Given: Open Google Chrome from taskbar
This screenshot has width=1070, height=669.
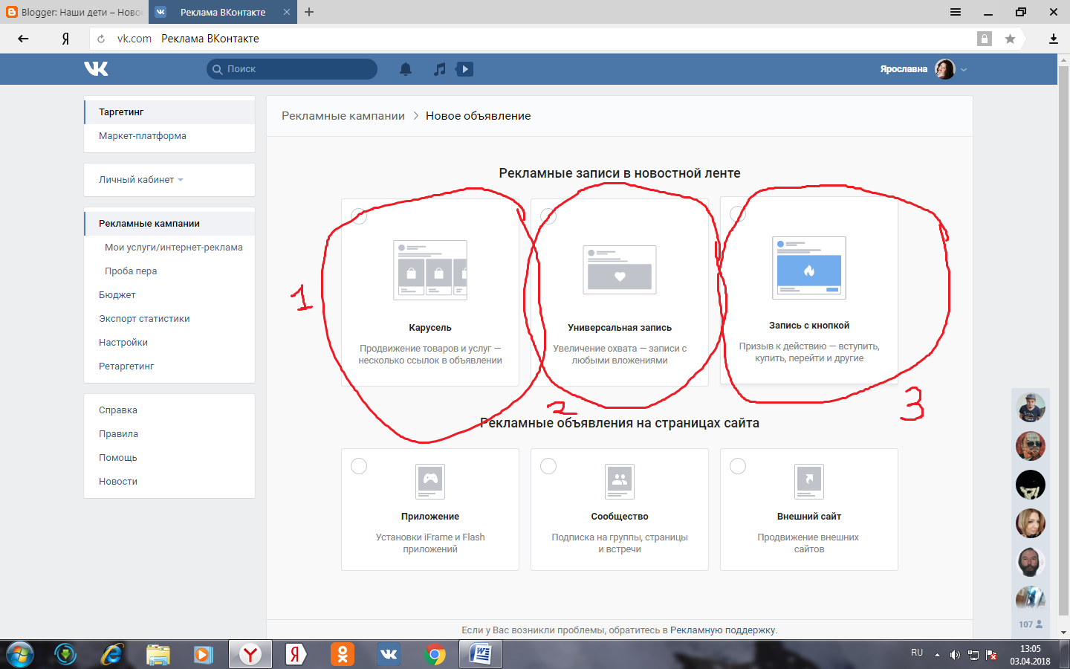Looking at the screenshot, I should coord(435,654).
